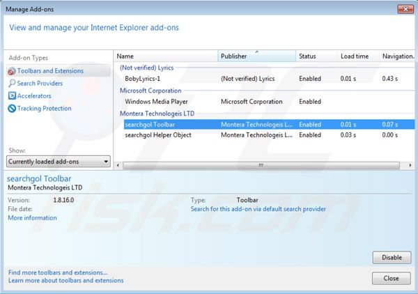
Task: Open 'Find more toolbars and extensions' link
Action: 58,272
